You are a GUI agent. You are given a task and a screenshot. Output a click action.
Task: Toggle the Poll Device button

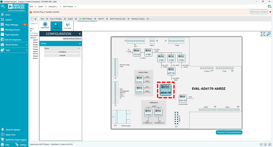click(x=56, y=26)
